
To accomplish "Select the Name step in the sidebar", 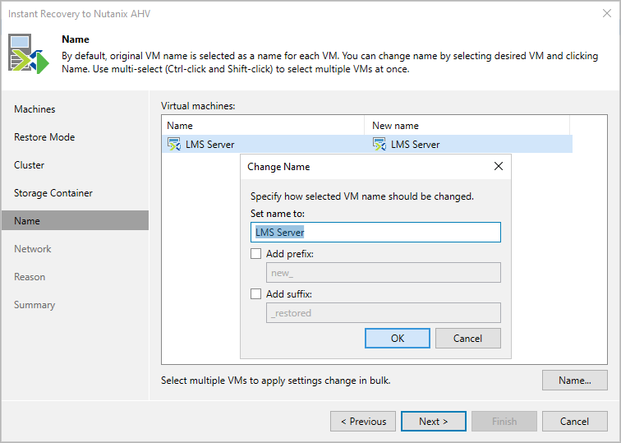I will (x=27, y=221).
